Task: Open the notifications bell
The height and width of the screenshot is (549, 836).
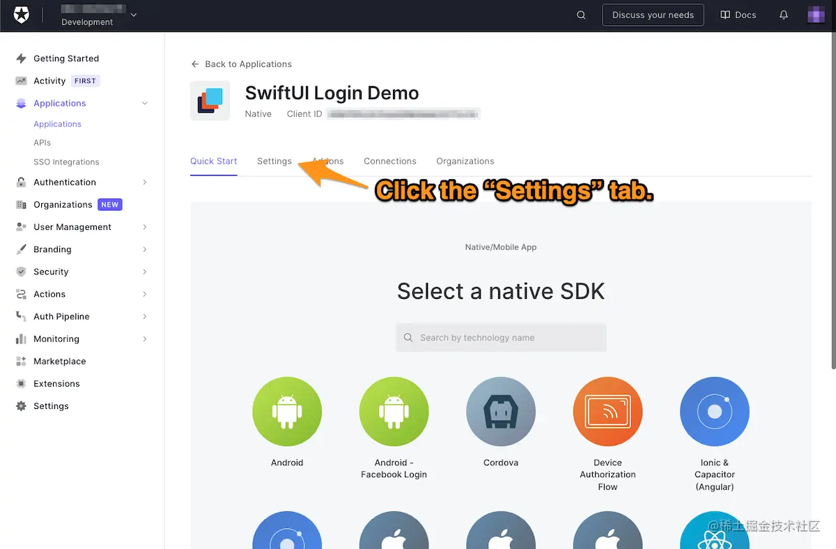Action: tap(784, 15)
